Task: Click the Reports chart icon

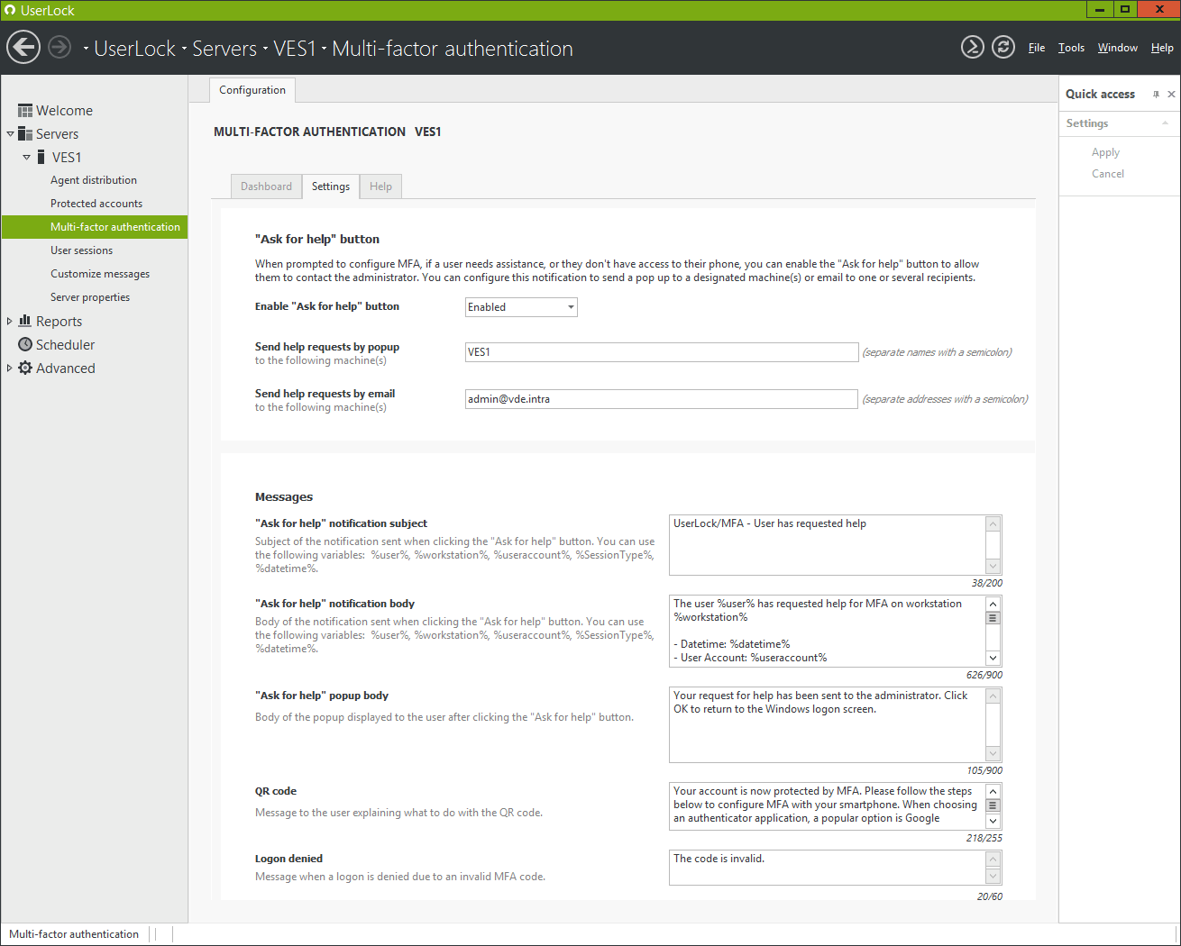Action: click(x=25, y=321)
